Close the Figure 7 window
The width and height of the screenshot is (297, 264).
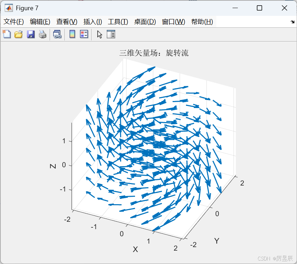click(x=284, y=8)
